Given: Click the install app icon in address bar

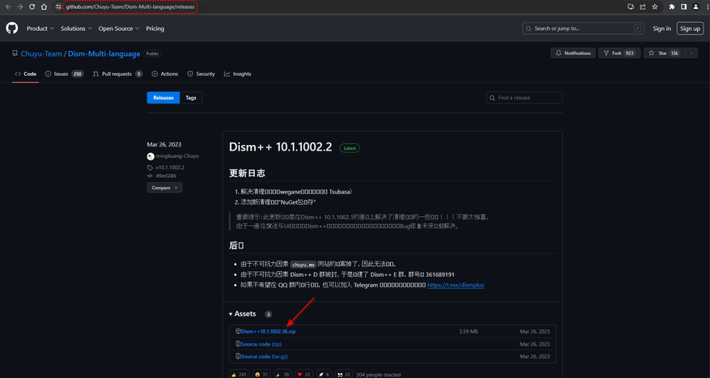Looking at the screenshot, I should (631, 6).
